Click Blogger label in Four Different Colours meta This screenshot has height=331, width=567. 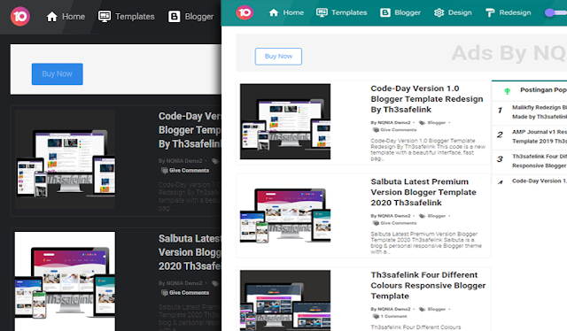click(x=437, y=309)
